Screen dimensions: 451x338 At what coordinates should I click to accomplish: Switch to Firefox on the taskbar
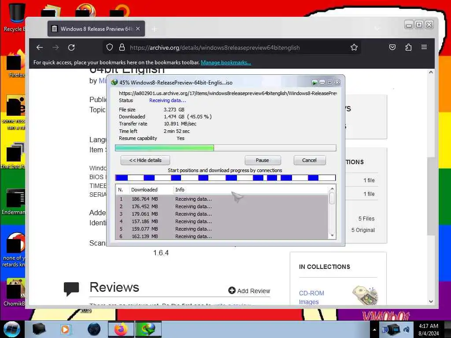121,329
